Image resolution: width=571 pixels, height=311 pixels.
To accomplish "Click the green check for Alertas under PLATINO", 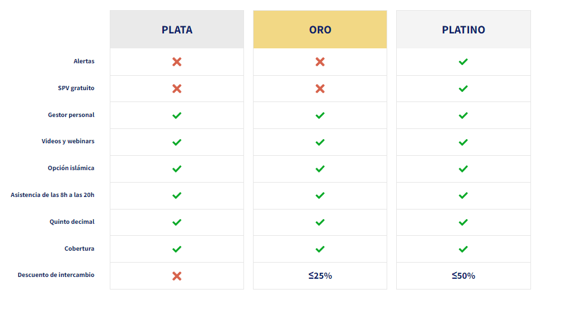I will pyautogui.click(x=463, y=61).
